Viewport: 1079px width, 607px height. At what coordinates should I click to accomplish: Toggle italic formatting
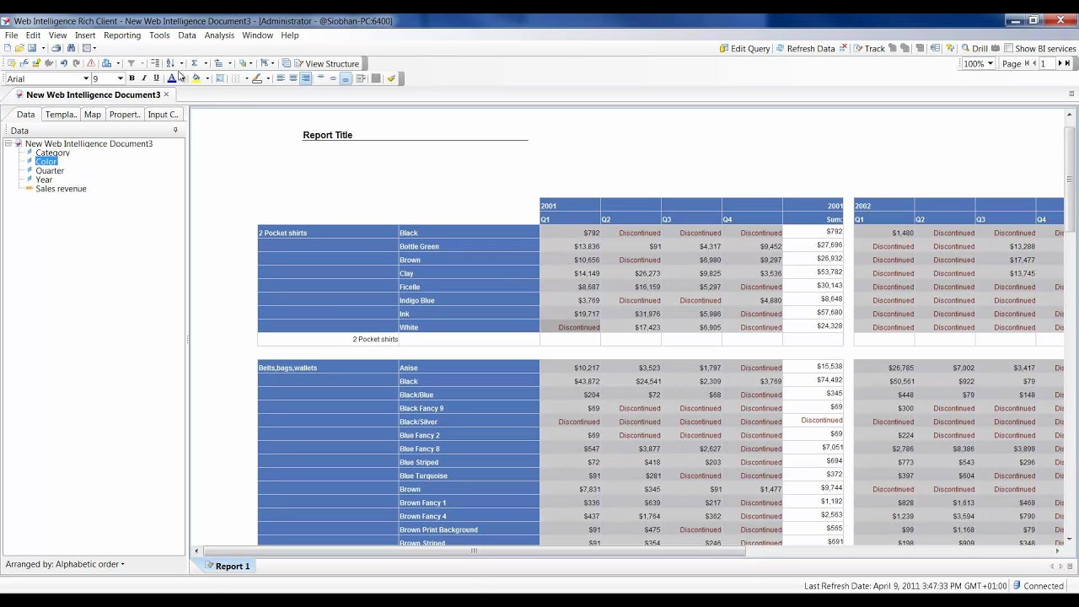[143, 78]
